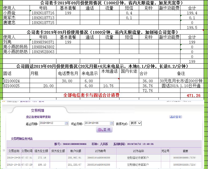Open the start date calendar picker

tap(66, 123)
